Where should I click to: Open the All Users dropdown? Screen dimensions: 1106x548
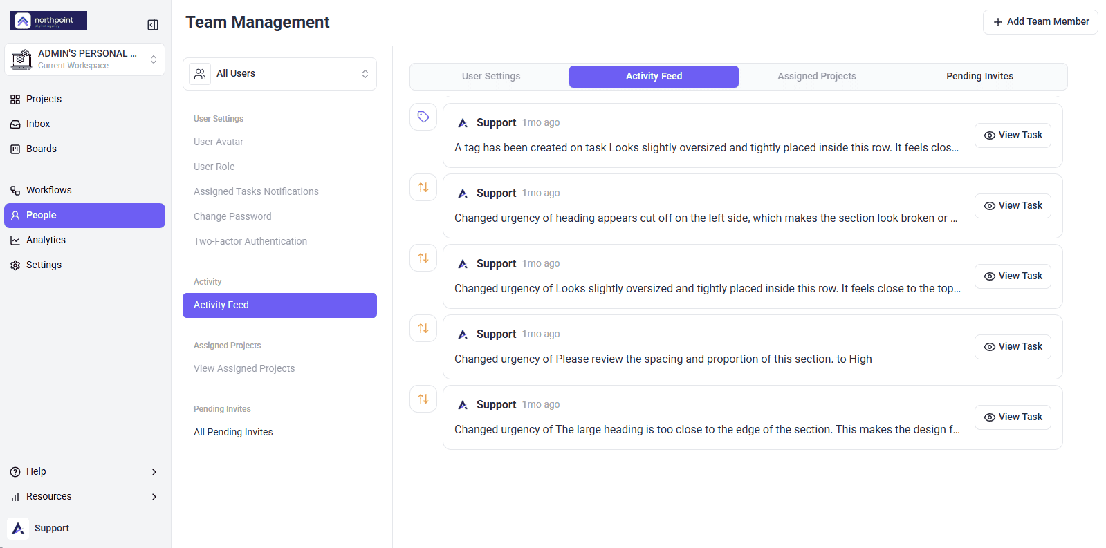pyautogui.click(x=279, y=74)
